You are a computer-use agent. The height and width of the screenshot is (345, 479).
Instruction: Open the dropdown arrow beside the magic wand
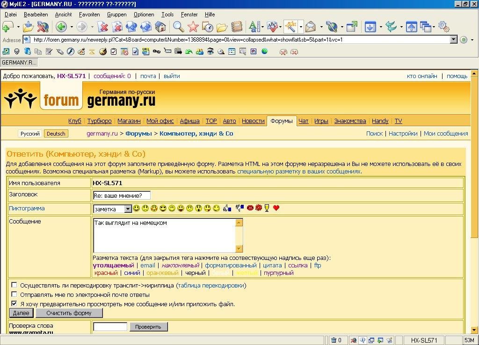tap(301, 27)
